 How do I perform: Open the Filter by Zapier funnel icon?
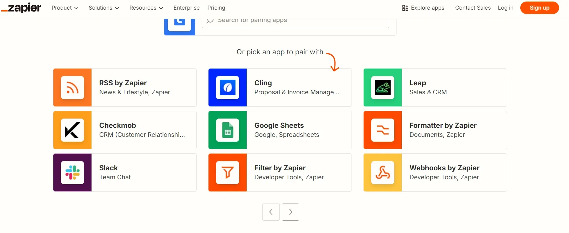(227, 173)
